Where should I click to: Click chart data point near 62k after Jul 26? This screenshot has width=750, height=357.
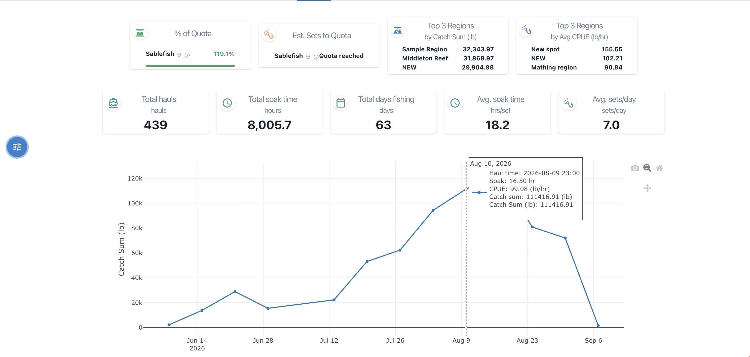tap(400, 250)
